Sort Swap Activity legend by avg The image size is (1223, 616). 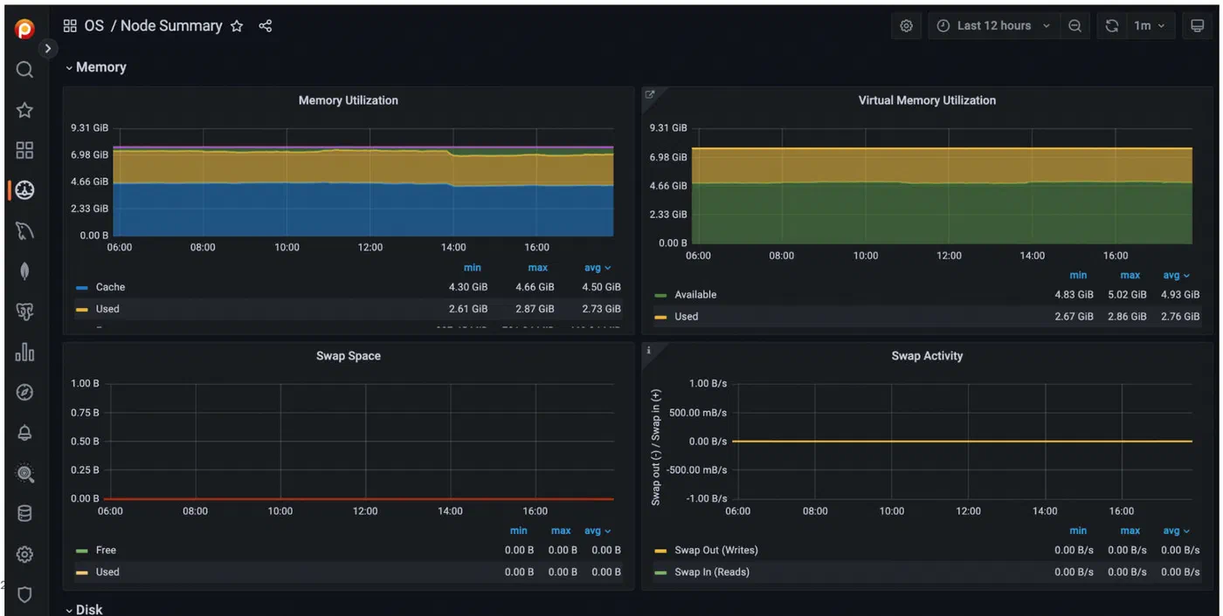[x=1176, y=530]
